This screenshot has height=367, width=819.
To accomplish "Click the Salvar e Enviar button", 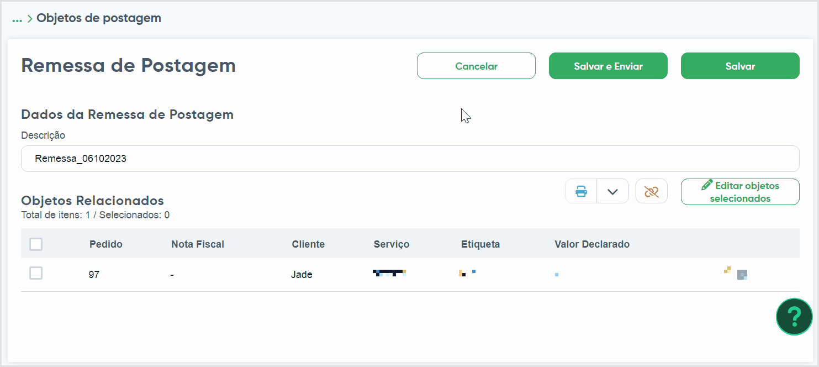I will point(608,66).
